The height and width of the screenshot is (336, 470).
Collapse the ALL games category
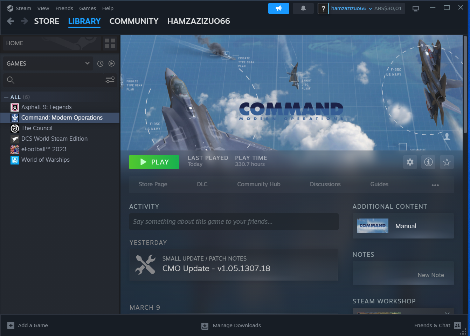click(6, 97)
